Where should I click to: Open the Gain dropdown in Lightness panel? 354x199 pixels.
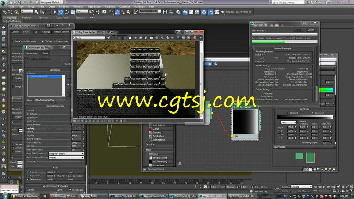(289, 122)
